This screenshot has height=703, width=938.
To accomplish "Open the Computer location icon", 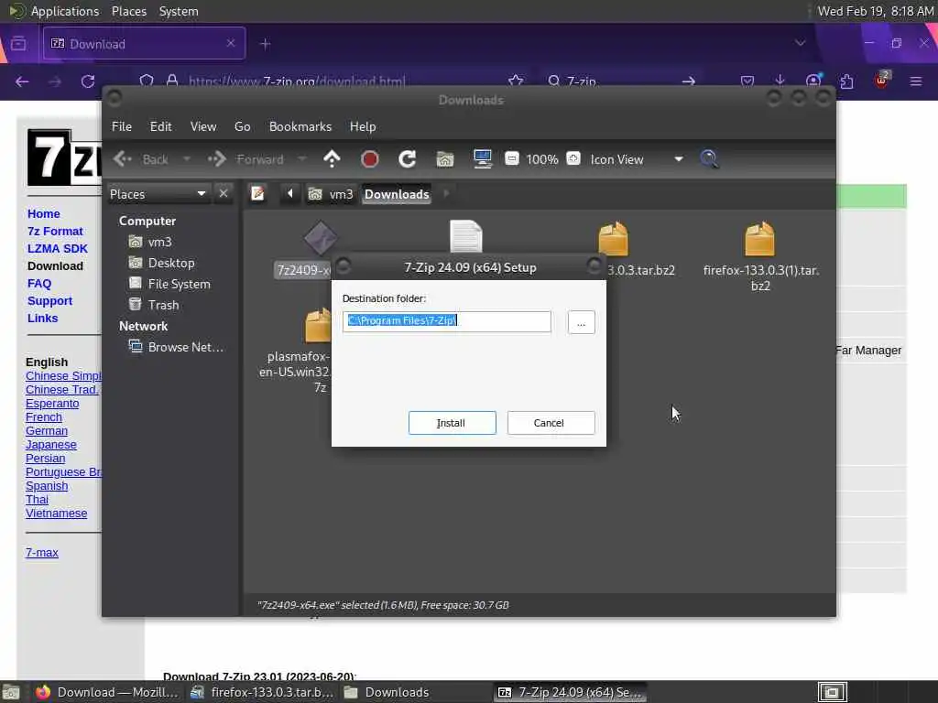I will [x=482, y=159].
